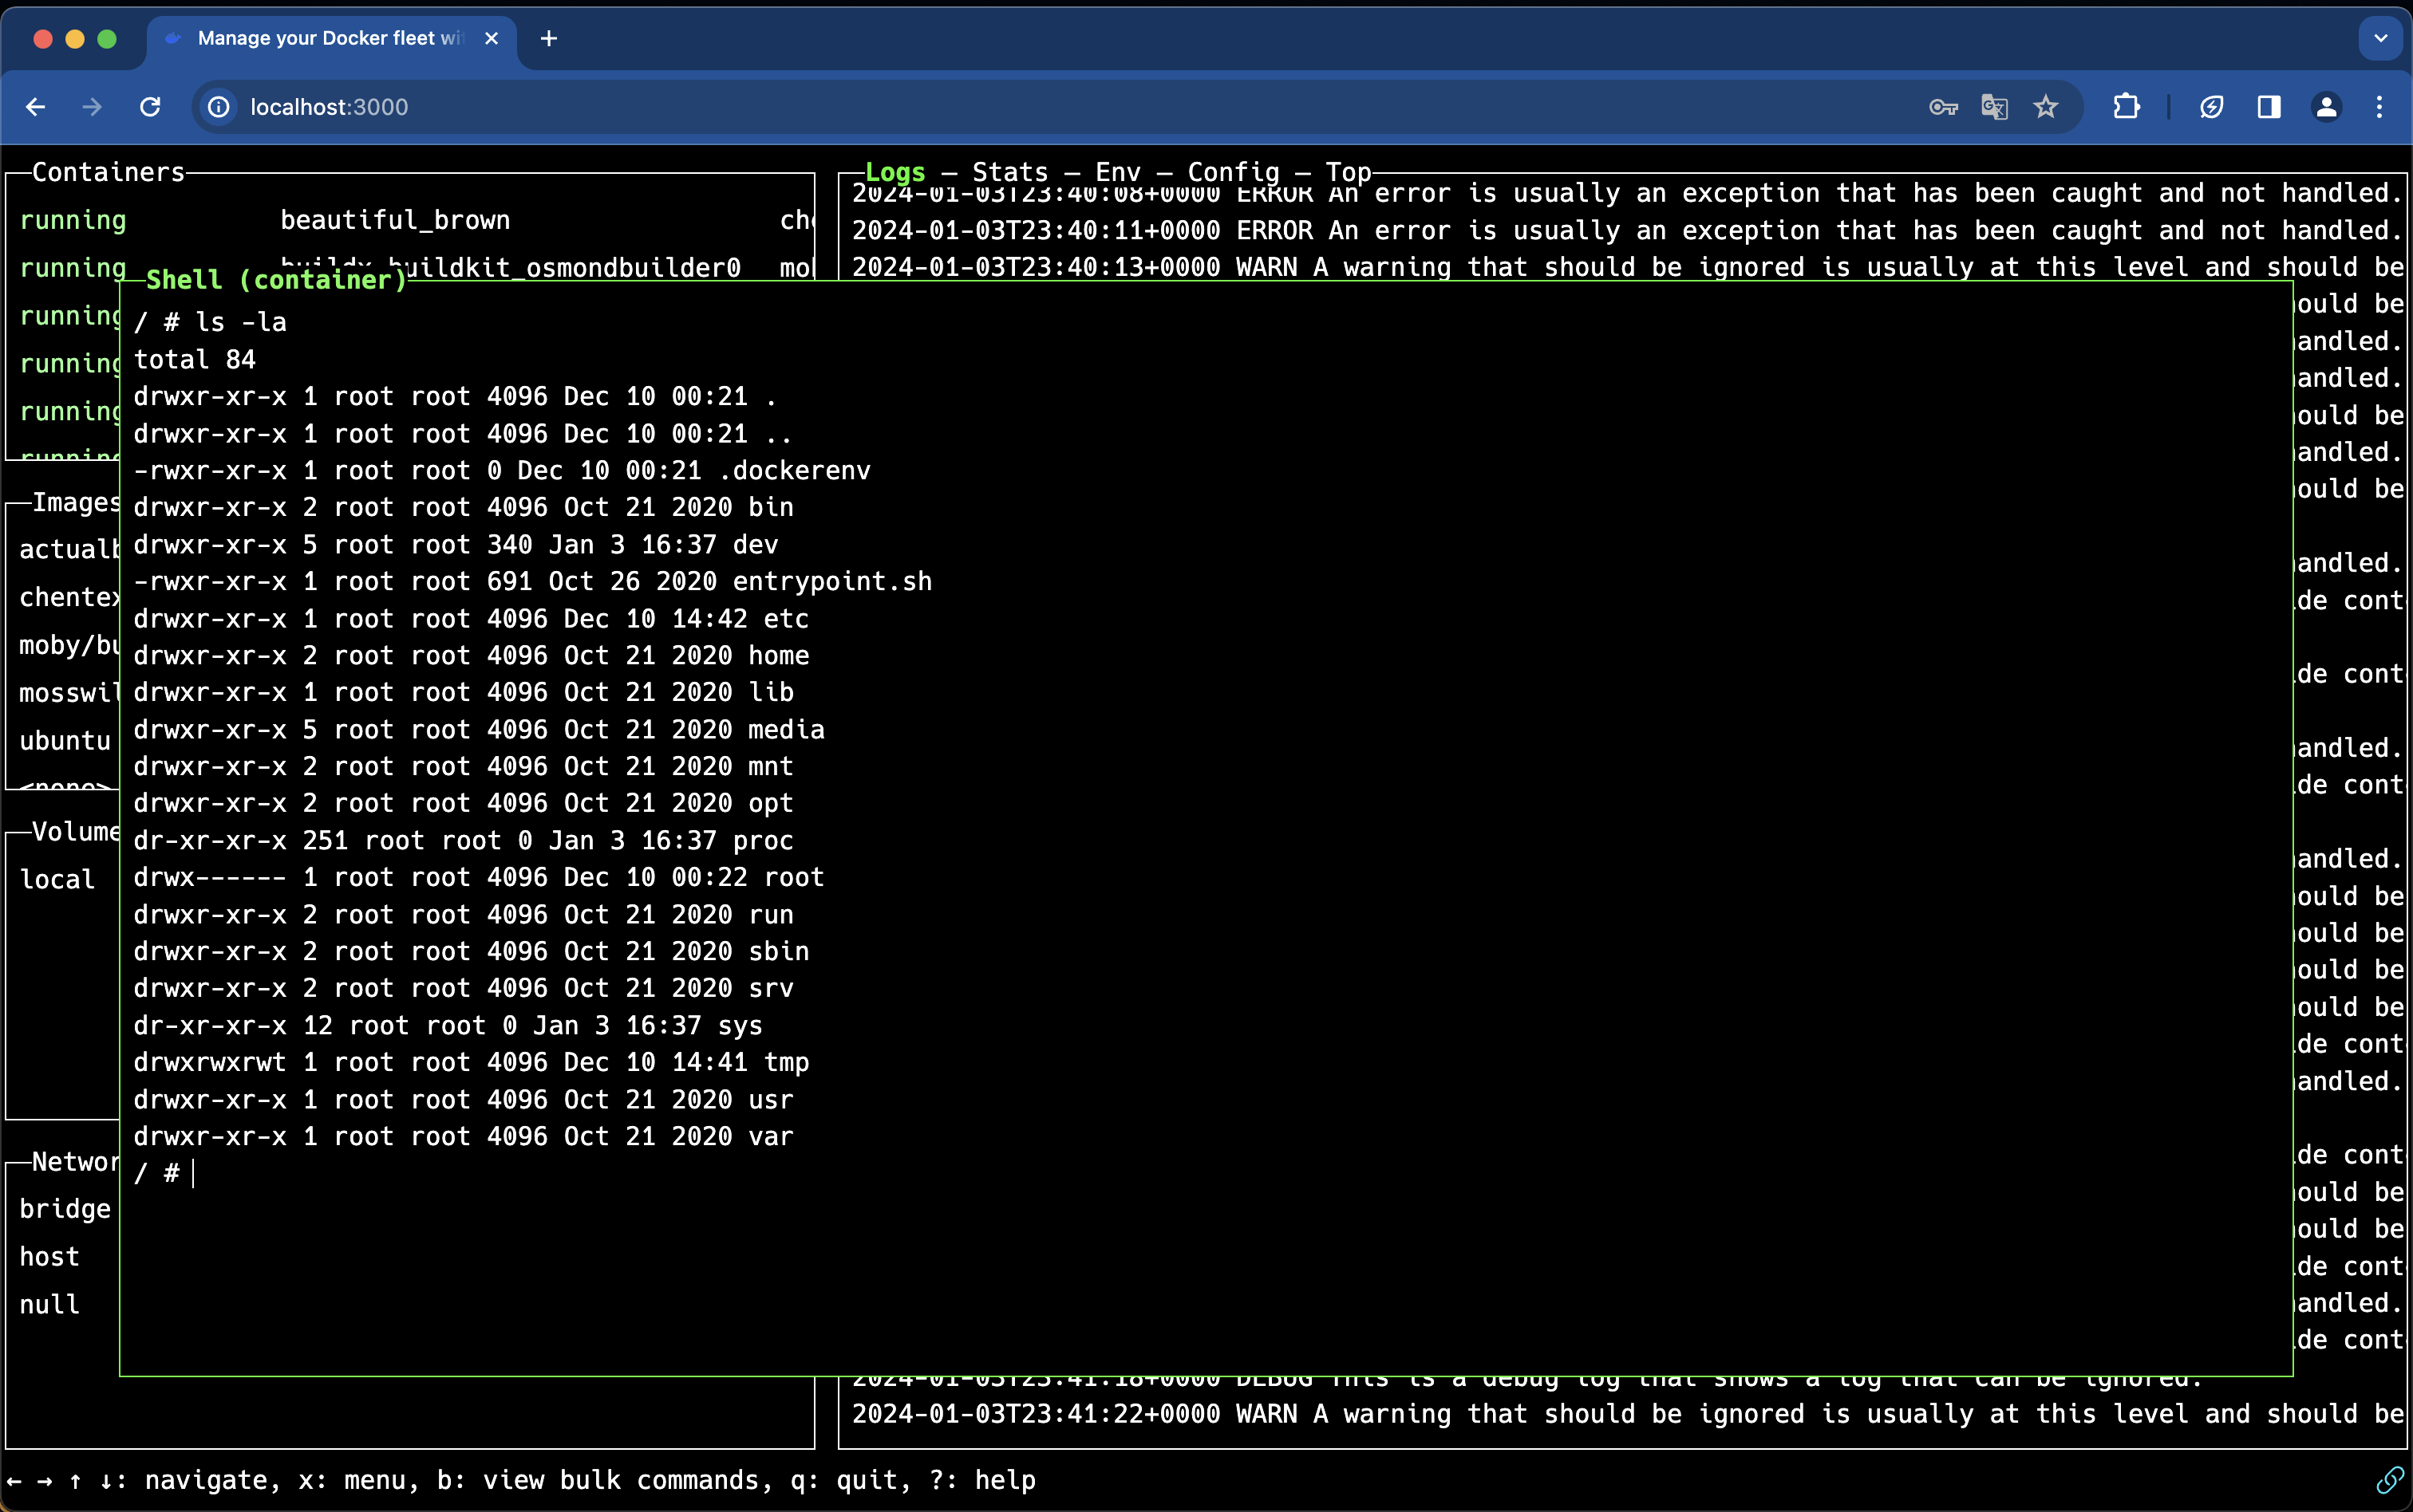Switch to the Stats tab

1009,172
